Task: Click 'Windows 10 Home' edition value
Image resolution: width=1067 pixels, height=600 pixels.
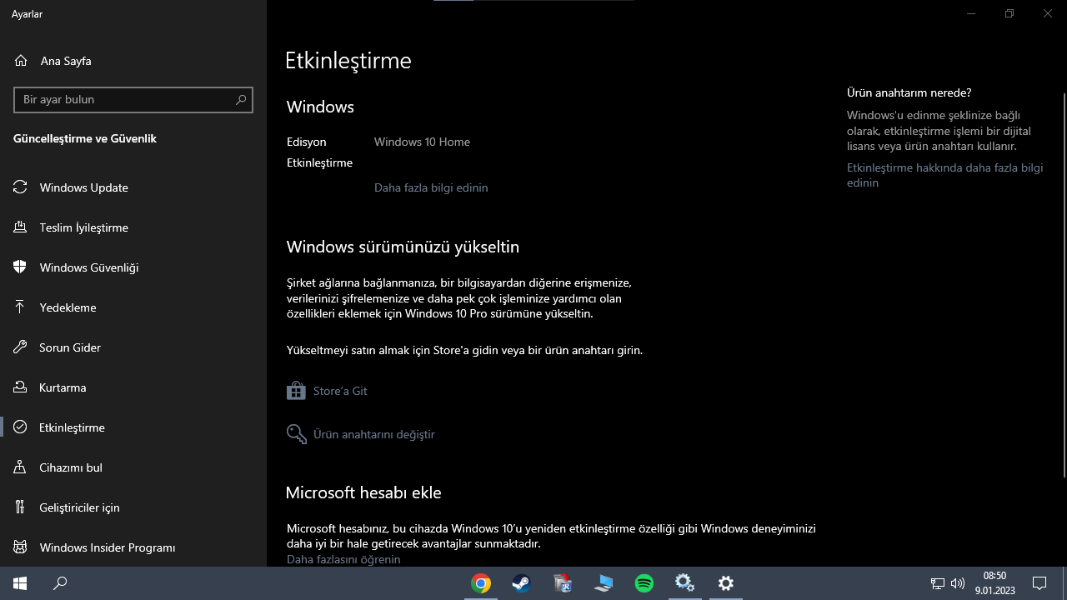Action: (x=422, y=142)
